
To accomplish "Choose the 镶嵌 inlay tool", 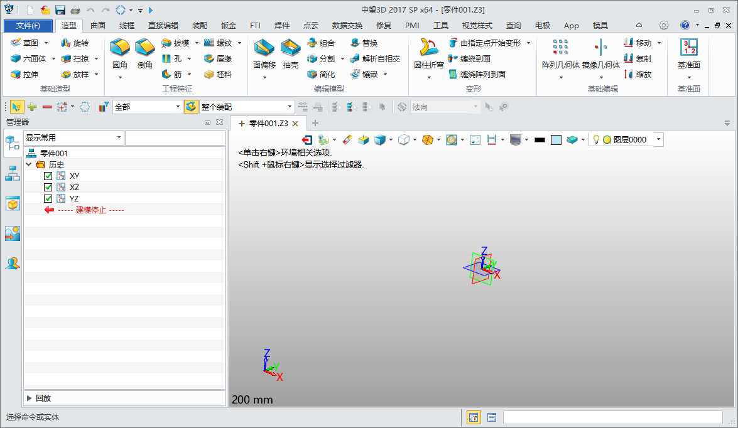I will point(364,74).
